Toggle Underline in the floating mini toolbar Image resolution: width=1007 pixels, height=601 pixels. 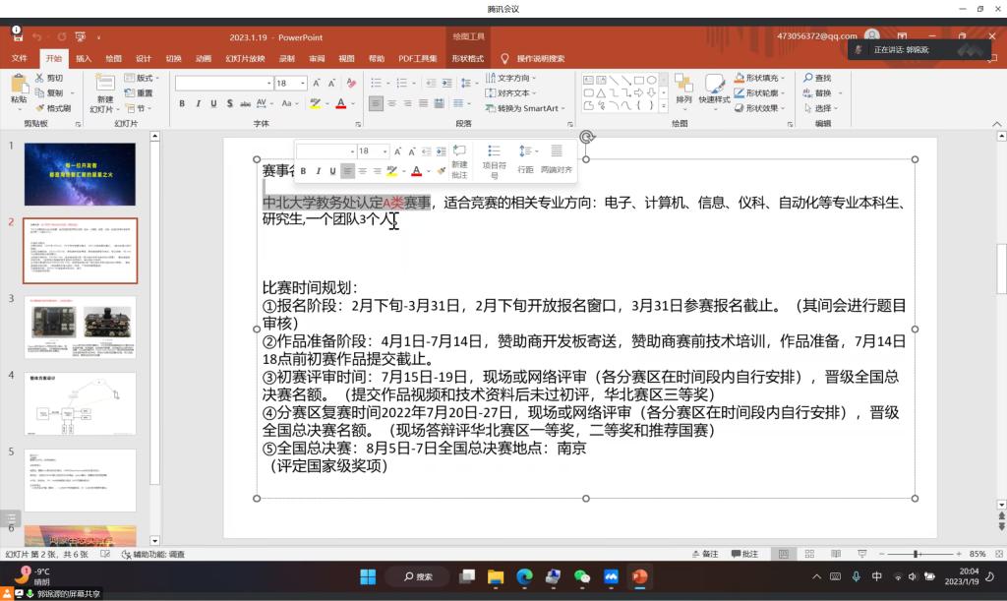click(x=332, y=171)
